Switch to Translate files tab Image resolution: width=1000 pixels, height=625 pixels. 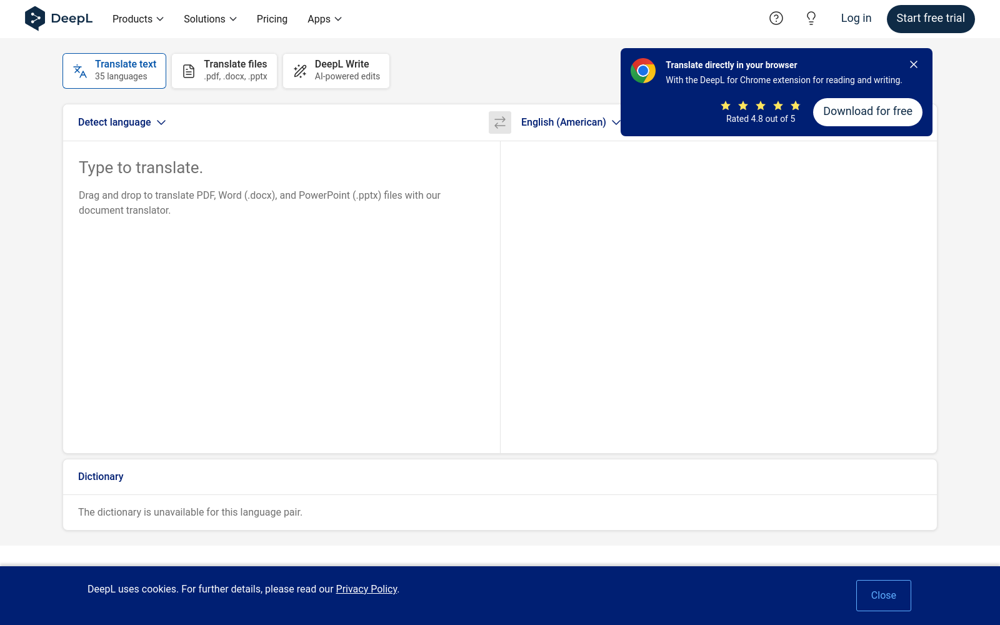(224, 71)
